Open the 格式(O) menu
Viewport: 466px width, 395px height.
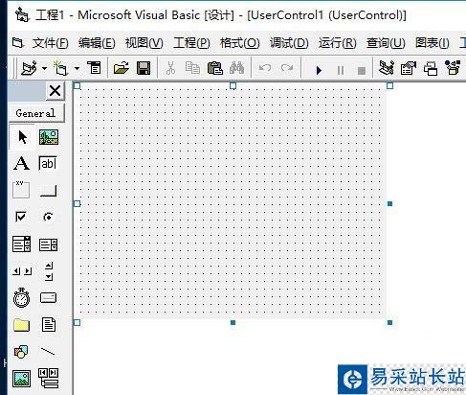tap(239, 42)
